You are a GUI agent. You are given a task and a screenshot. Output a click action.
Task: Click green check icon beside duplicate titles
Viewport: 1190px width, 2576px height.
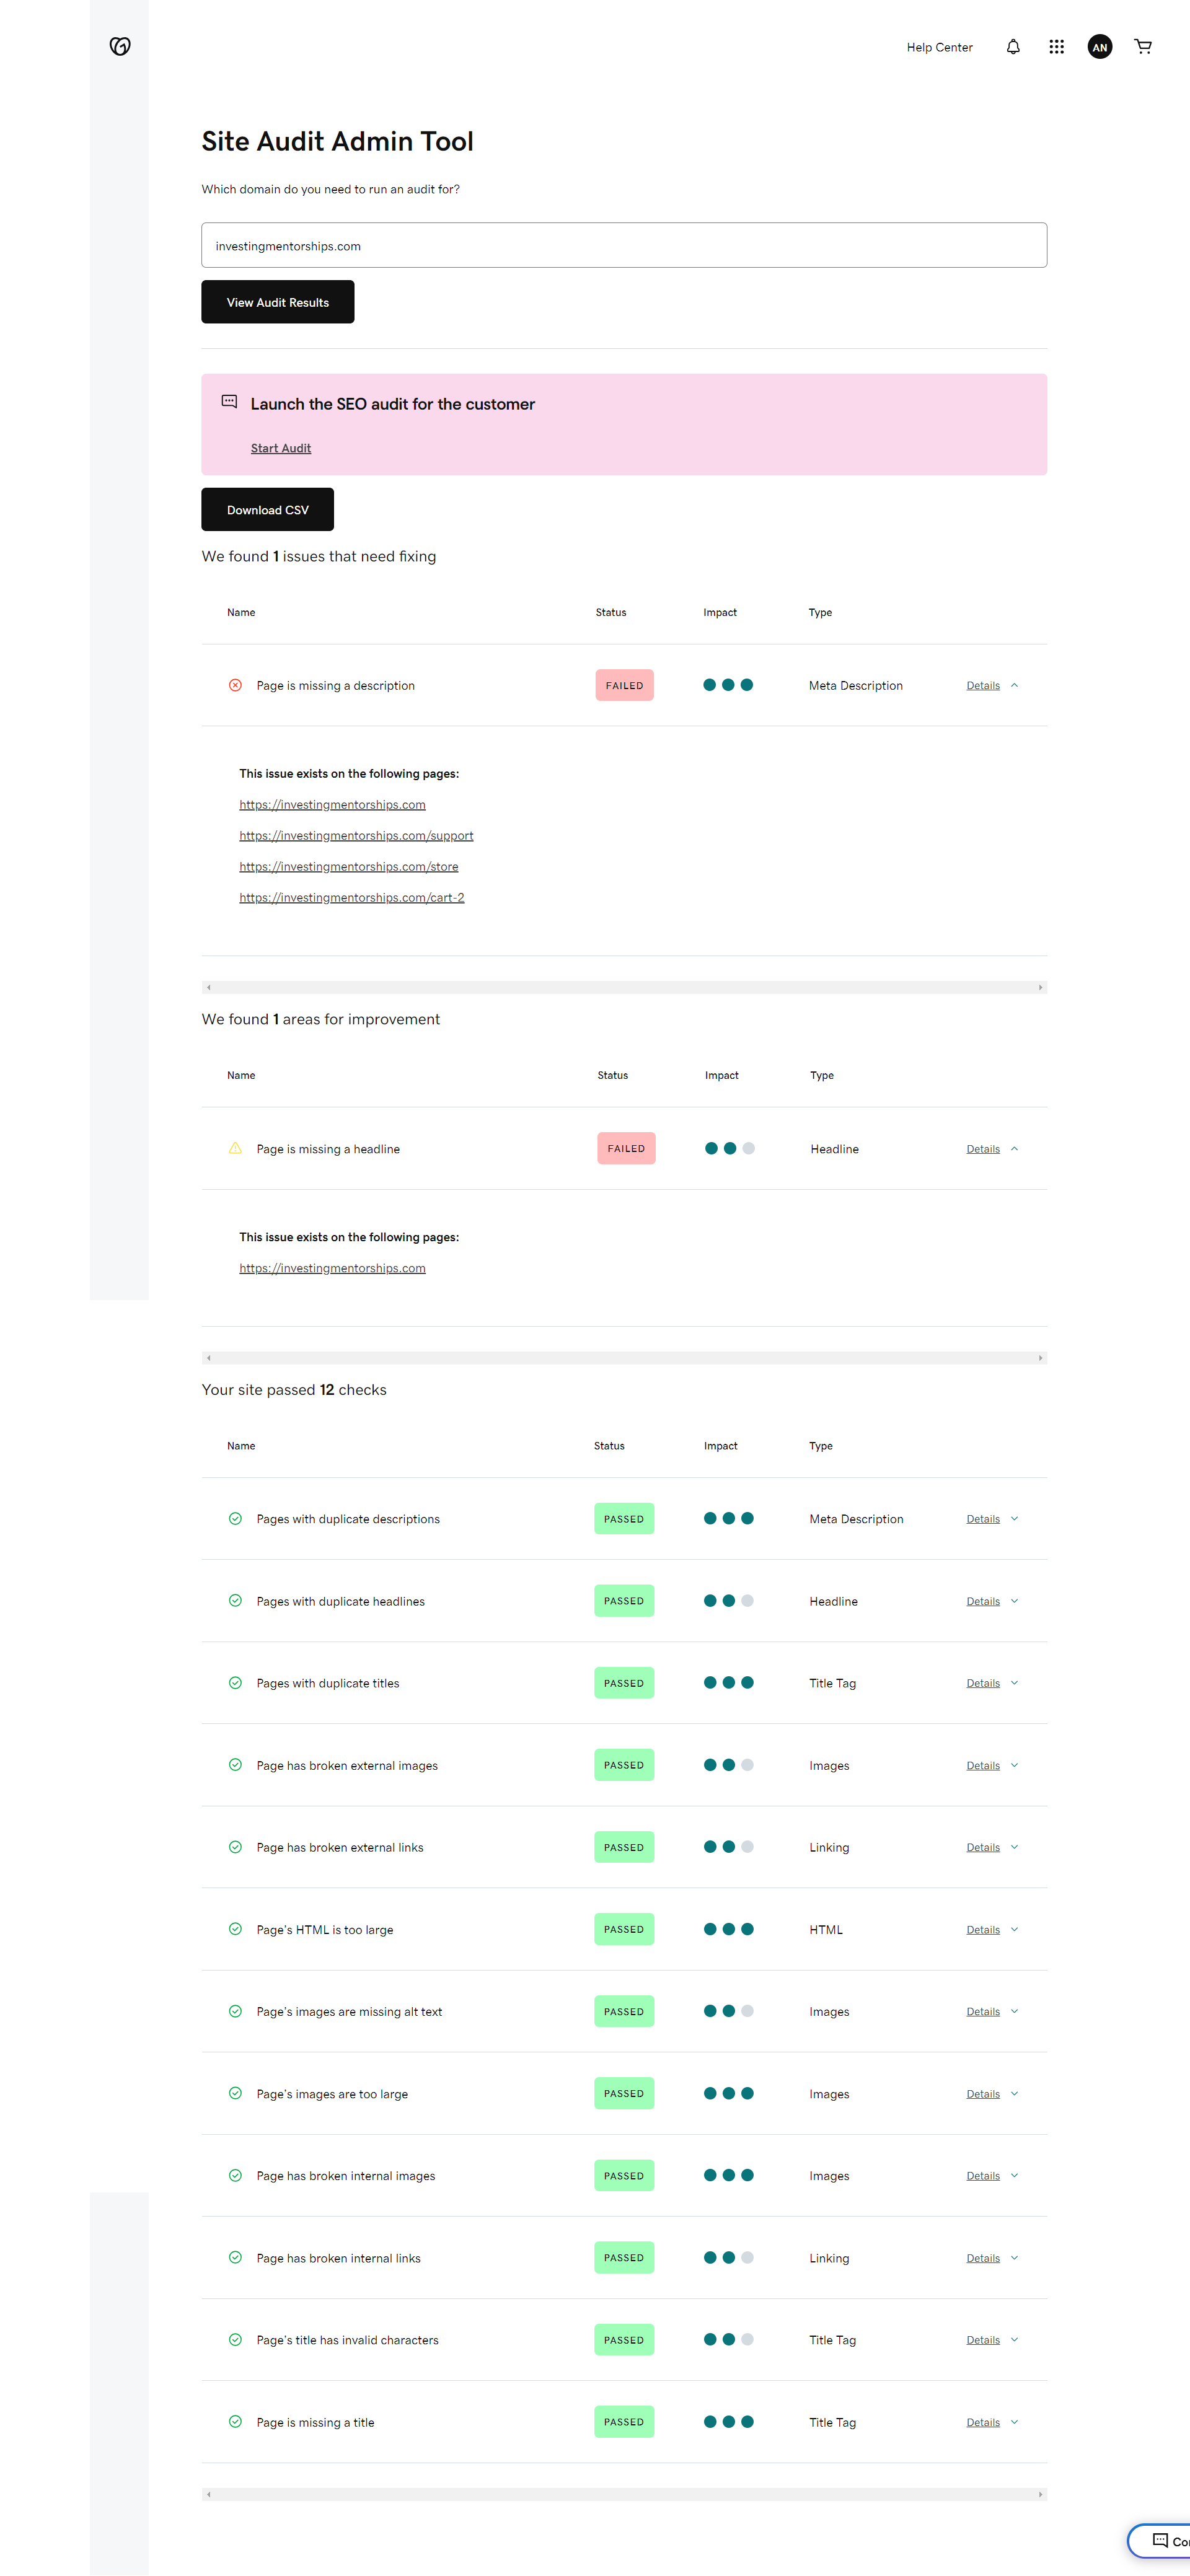pos(235,1683)
